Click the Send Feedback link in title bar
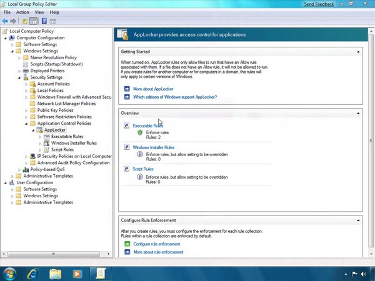 coord(319,4)
